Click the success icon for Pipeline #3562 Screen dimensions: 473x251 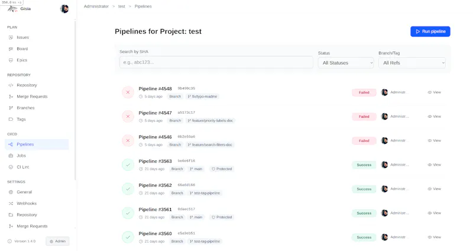click(x=128, y=189)
